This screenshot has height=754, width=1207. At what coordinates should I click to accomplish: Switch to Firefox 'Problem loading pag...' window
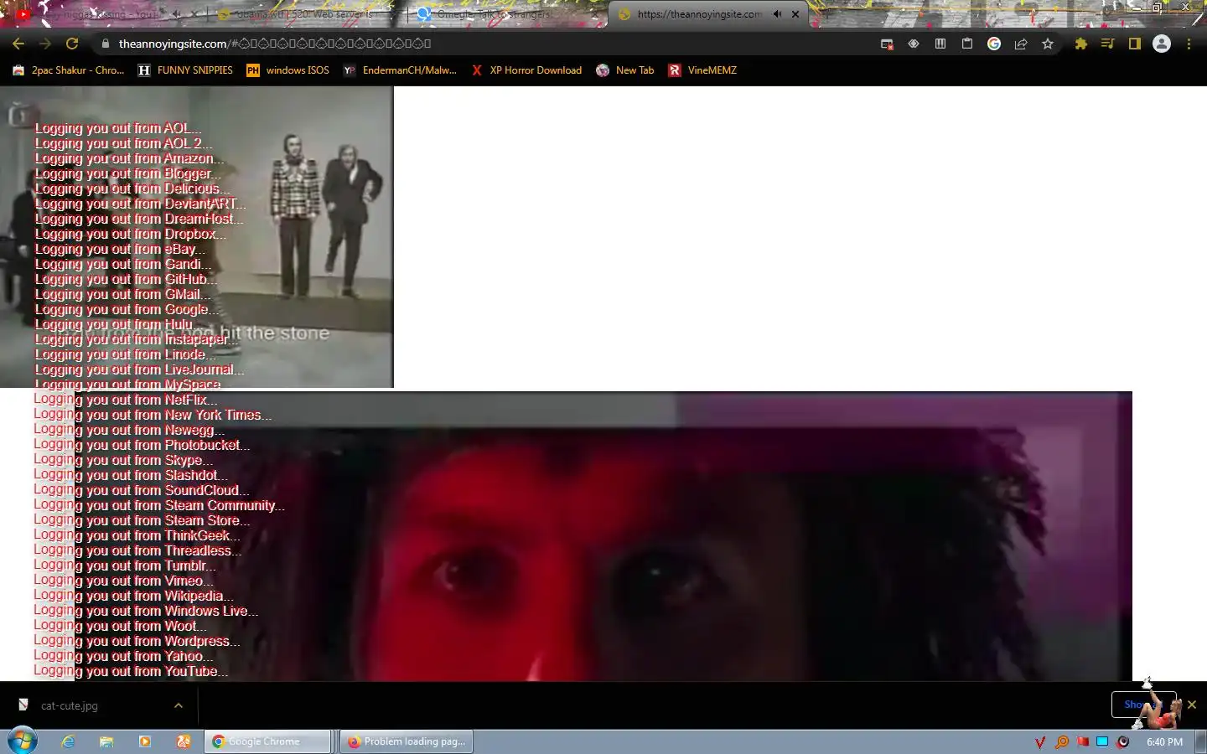[407, 741]
